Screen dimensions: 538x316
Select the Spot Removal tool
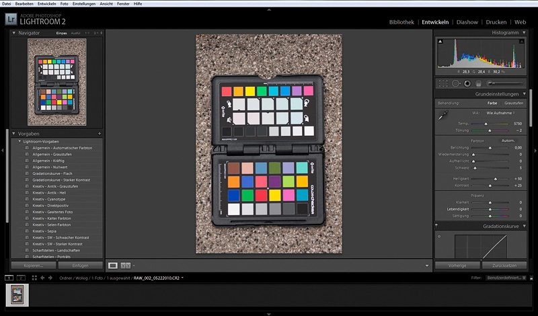point(456,83)
